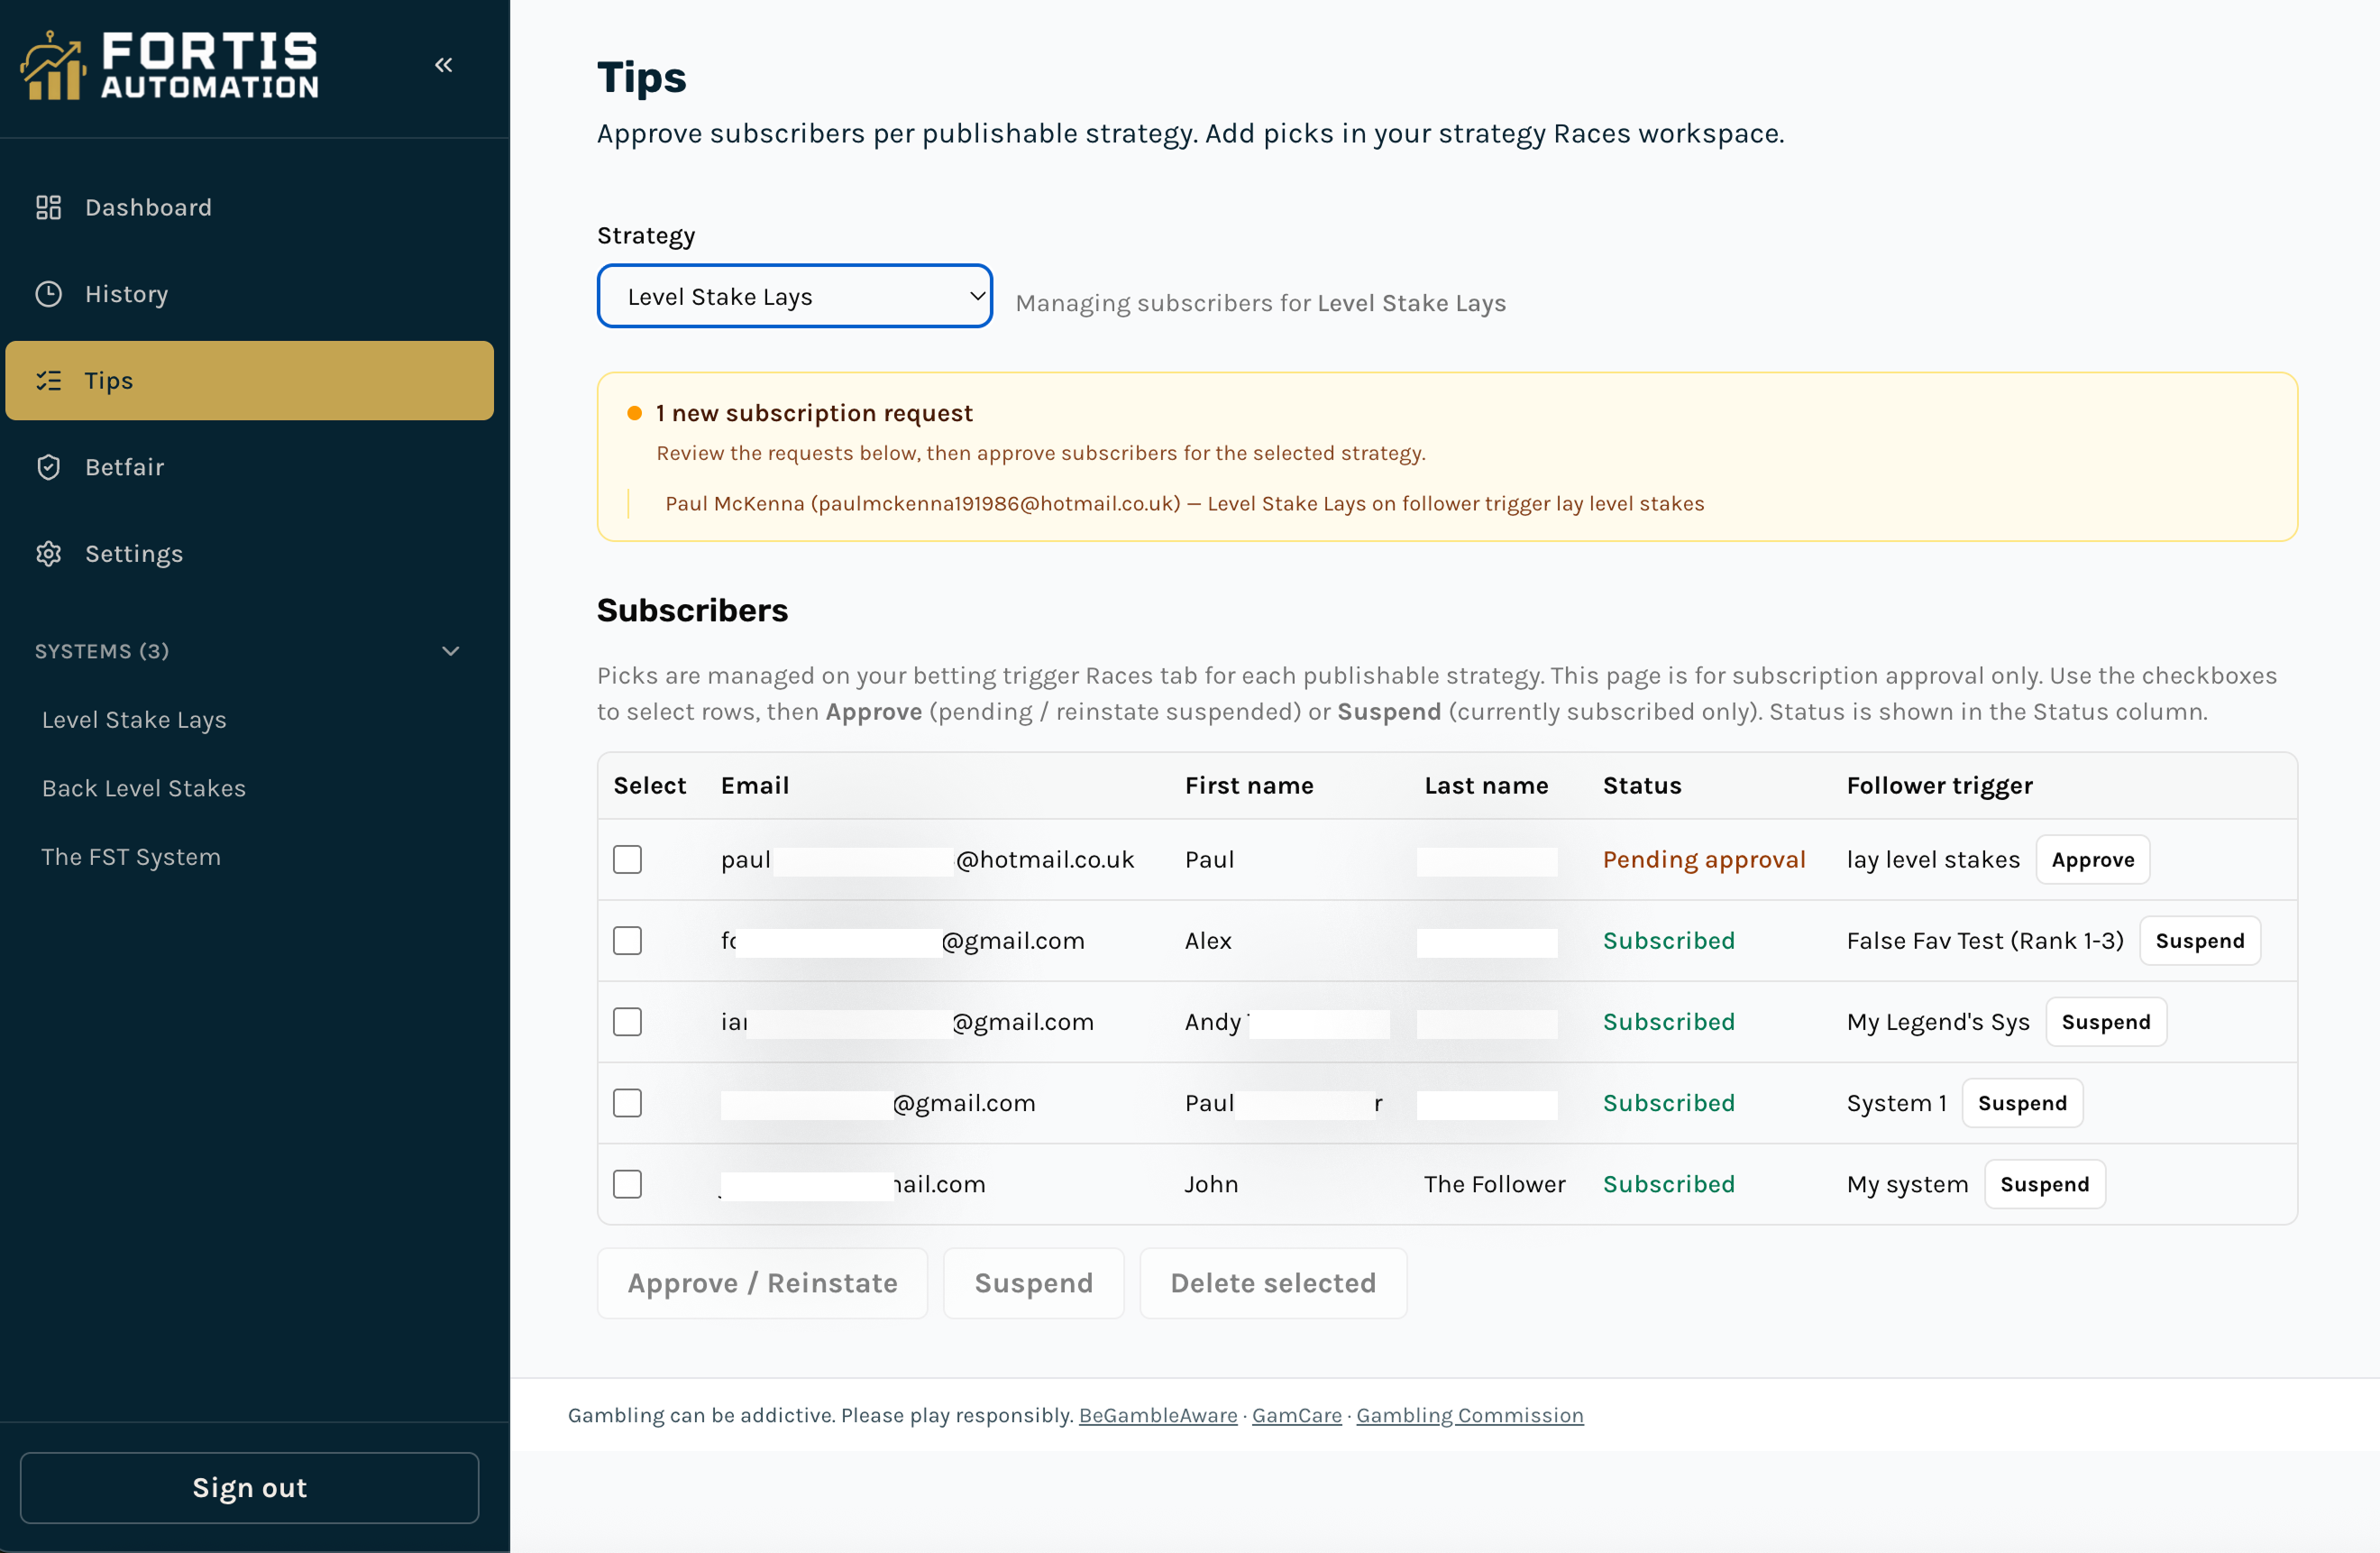Image resolution: width=2380 pixels, height=1553 pixels.
Task: Click the Pending approval status text
Action: pyautogui.click(x=1704, y=859)
